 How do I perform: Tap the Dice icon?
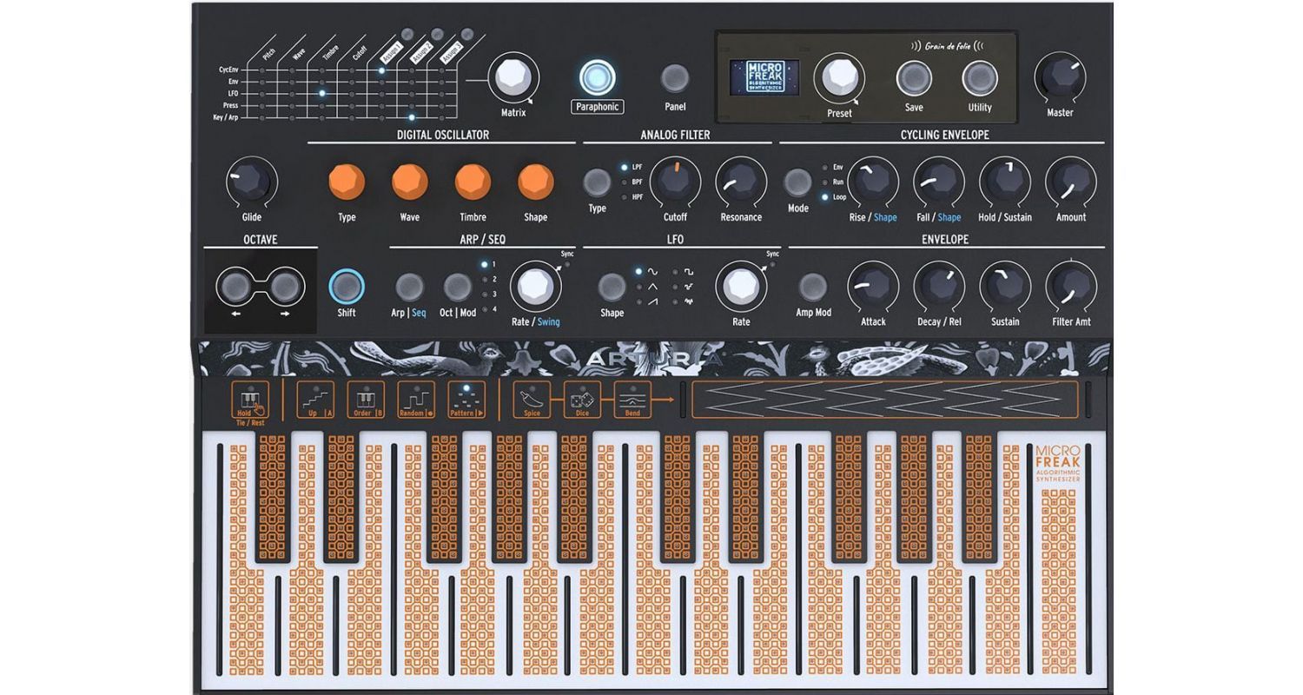[582, 400]
